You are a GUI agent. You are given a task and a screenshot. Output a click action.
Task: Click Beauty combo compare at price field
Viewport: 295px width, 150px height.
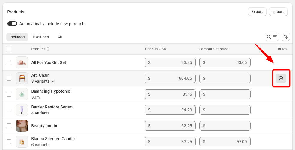coord(225,126)
